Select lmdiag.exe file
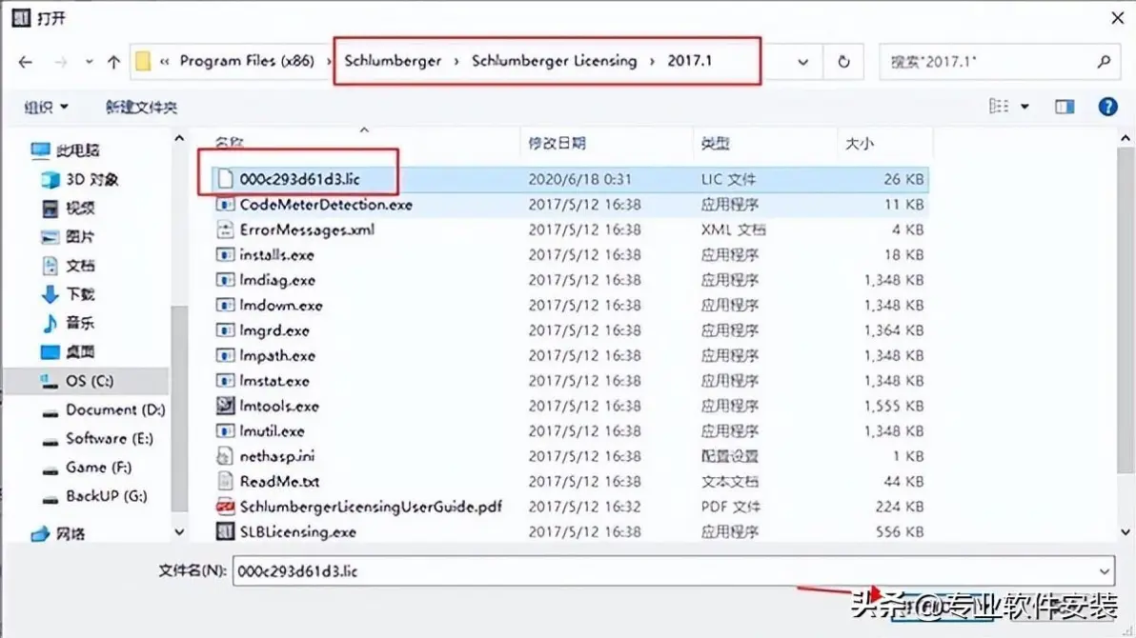 (x=570, y=280)
